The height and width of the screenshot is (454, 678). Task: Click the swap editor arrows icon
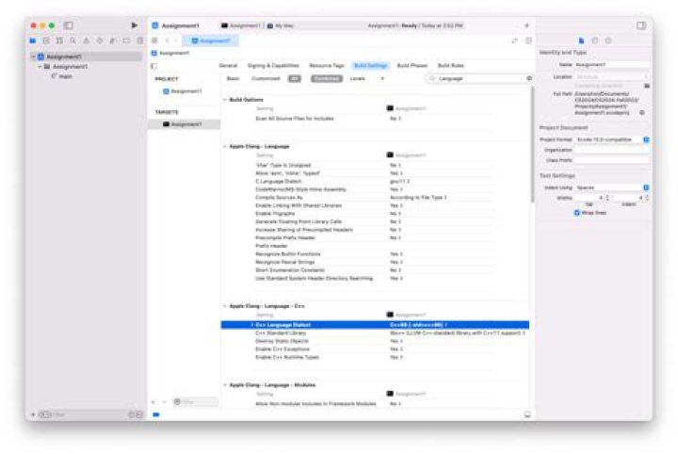tap(514, 41)
